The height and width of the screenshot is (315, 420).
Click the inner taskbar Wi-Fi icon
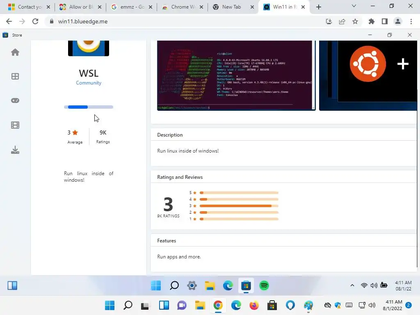pyautogui.click(x=364, y=285)
